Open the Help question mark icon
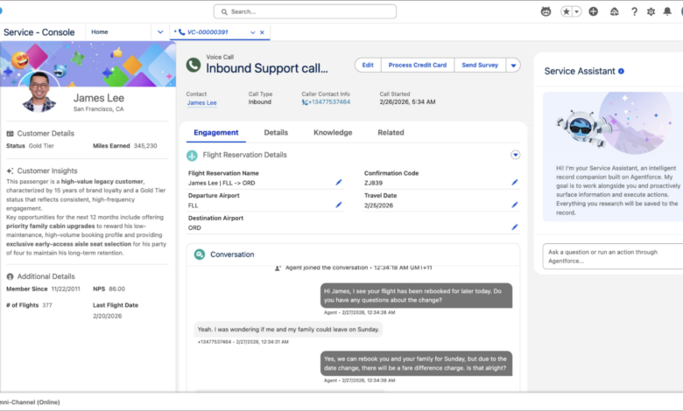 coord(634,11)
